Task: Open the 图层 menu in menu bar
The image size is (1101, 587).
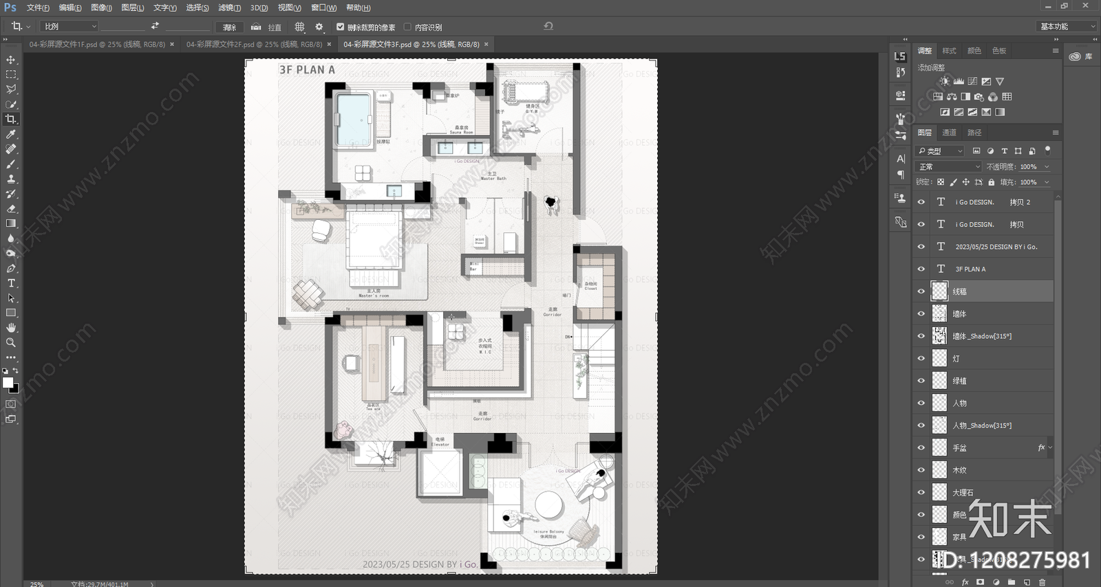Action: tap(132, 8)
